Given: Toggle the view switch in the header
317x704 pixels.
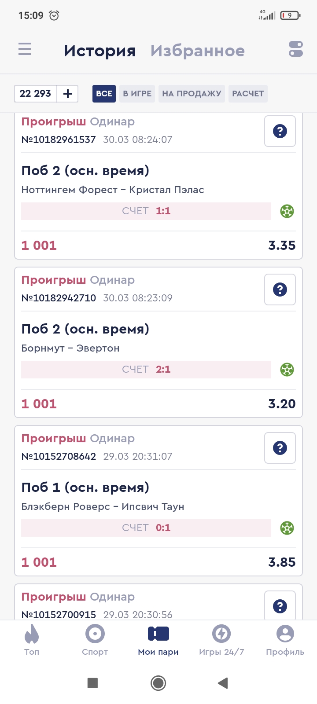Looking at the screenshot, I should (296, 49).
